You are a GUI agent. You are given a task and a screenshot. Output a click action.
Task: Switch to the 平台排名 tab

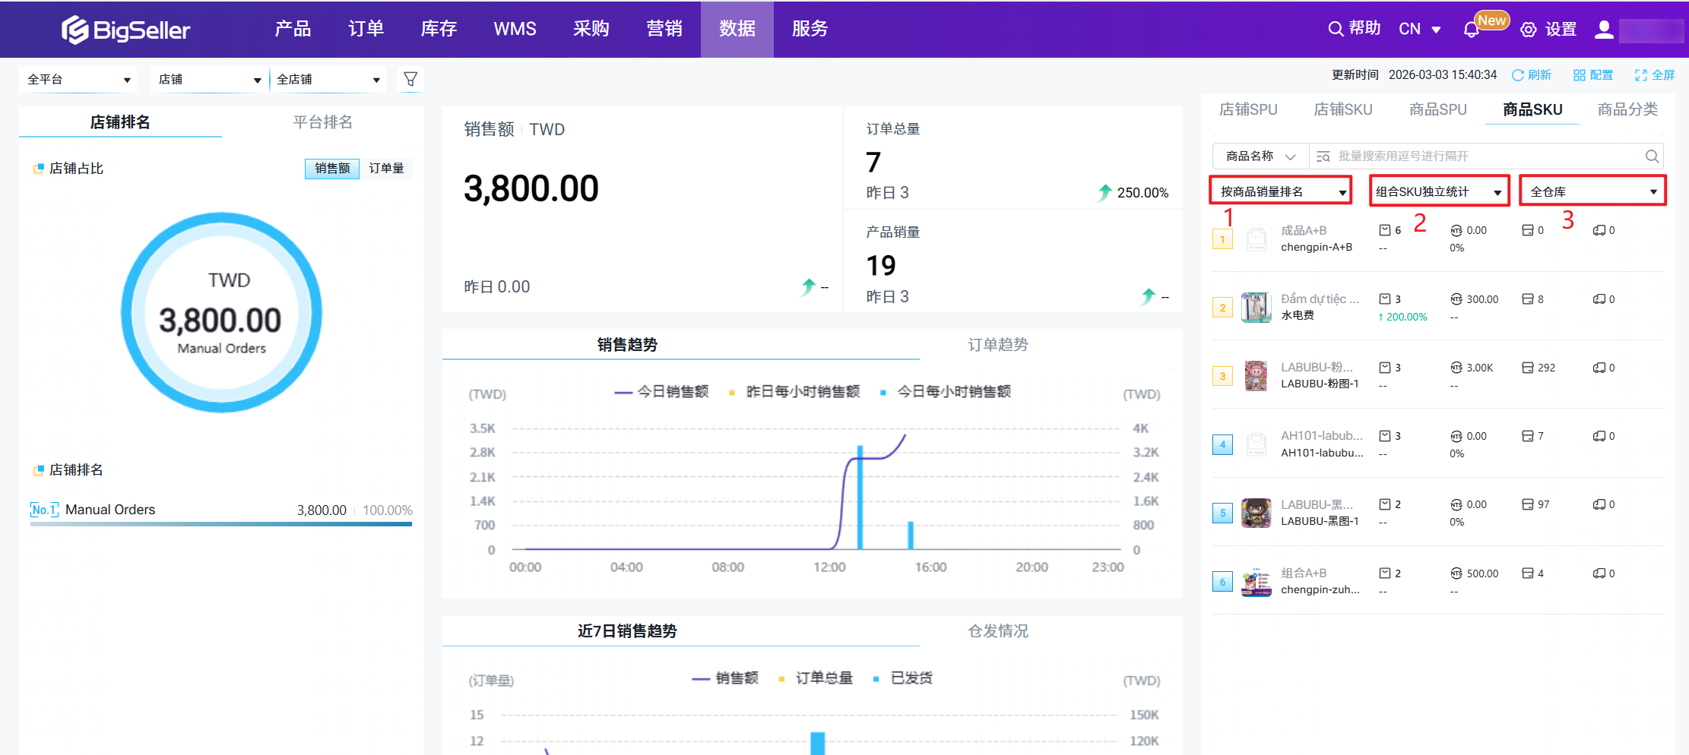click(322, 122)
